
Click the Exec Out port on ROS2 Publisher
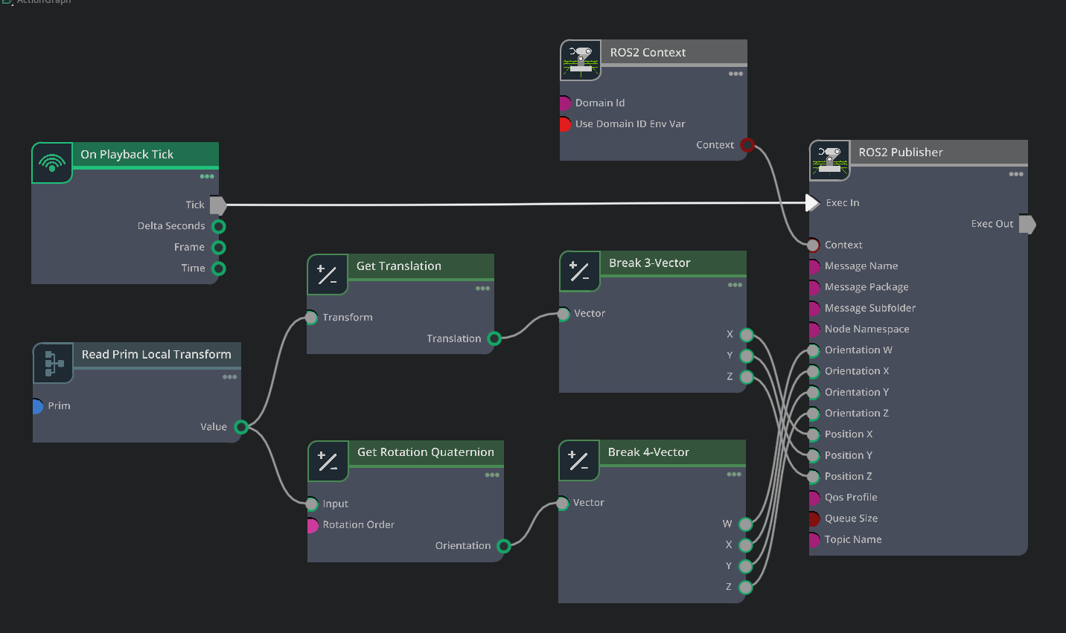pos(1028,224)
